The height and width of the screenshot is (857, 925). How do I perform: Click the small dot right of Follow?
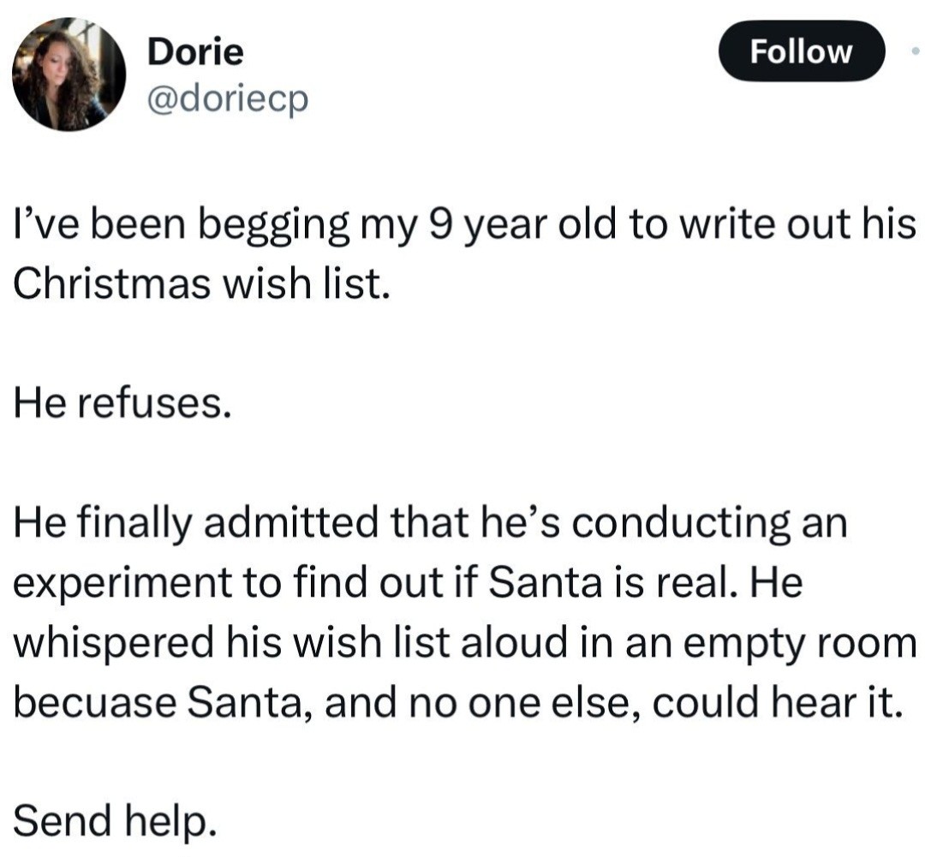(915, 52)
